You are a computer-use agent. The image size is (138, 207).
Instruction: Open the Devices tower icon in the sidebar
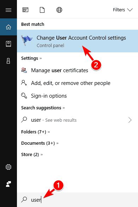coord(8,61)
